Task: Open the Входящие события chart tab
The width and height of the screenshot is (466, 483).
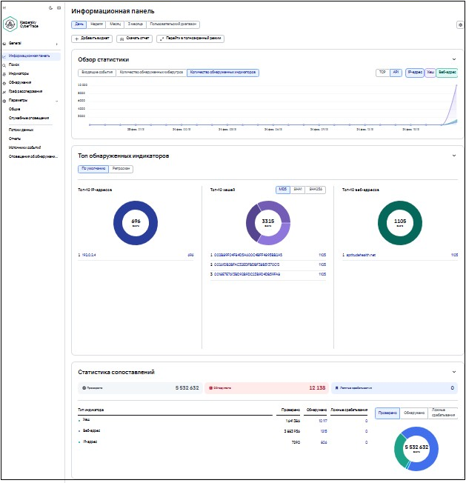Action: click(x=97, y=73)
